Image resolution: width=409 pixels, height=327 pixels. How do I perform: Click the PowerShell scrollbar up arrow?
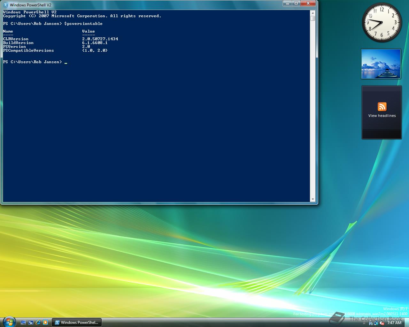pos(313,13)
